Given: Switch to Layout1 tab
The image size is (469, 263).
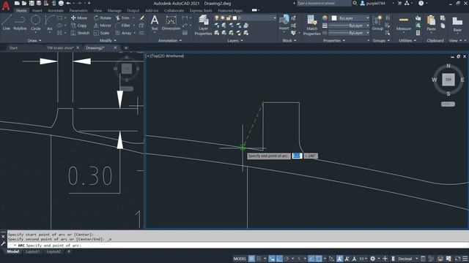Looking at the screenshot, I should pos(32,251).
